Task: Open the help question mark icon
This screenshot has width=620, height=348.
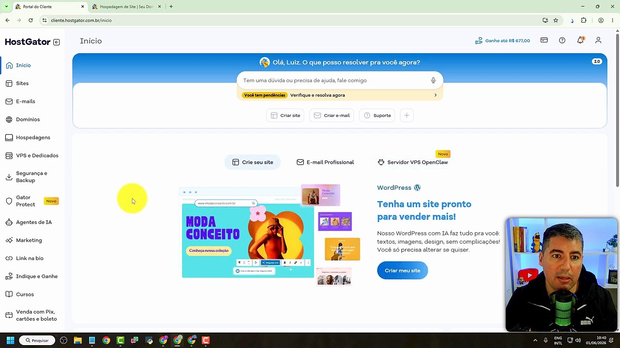Action: (562, 41)
